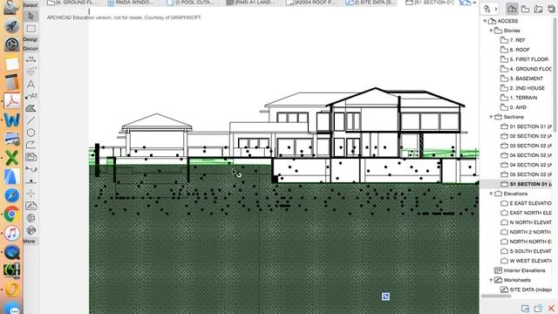Collapse the Sections folder
Viewport: 558px width, 314px height.
coord(491,117)
